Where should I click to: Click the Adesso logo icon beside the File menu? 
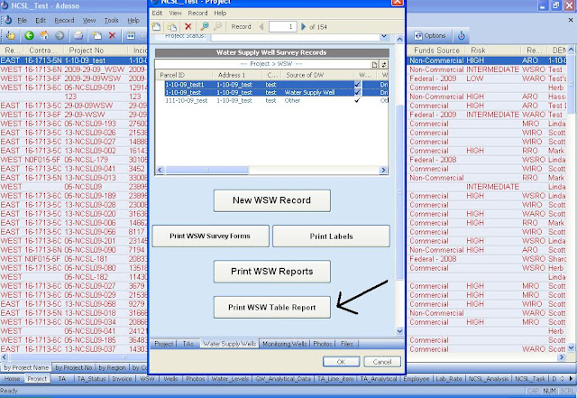pyautogui.click(x=8, y=20)
